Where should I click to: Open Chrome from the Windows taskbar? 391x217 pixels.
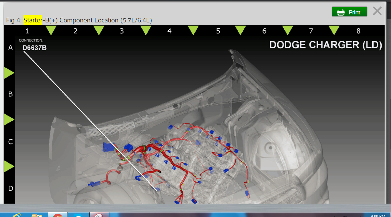[58, 215]
